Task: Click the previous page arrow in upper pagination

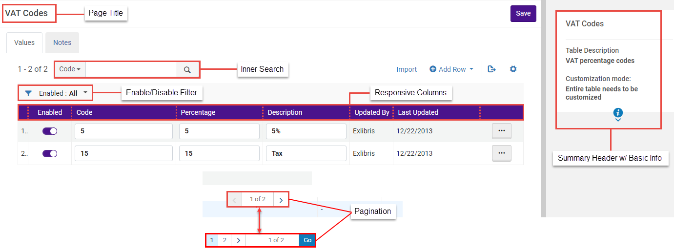Action: pos(235,200)
